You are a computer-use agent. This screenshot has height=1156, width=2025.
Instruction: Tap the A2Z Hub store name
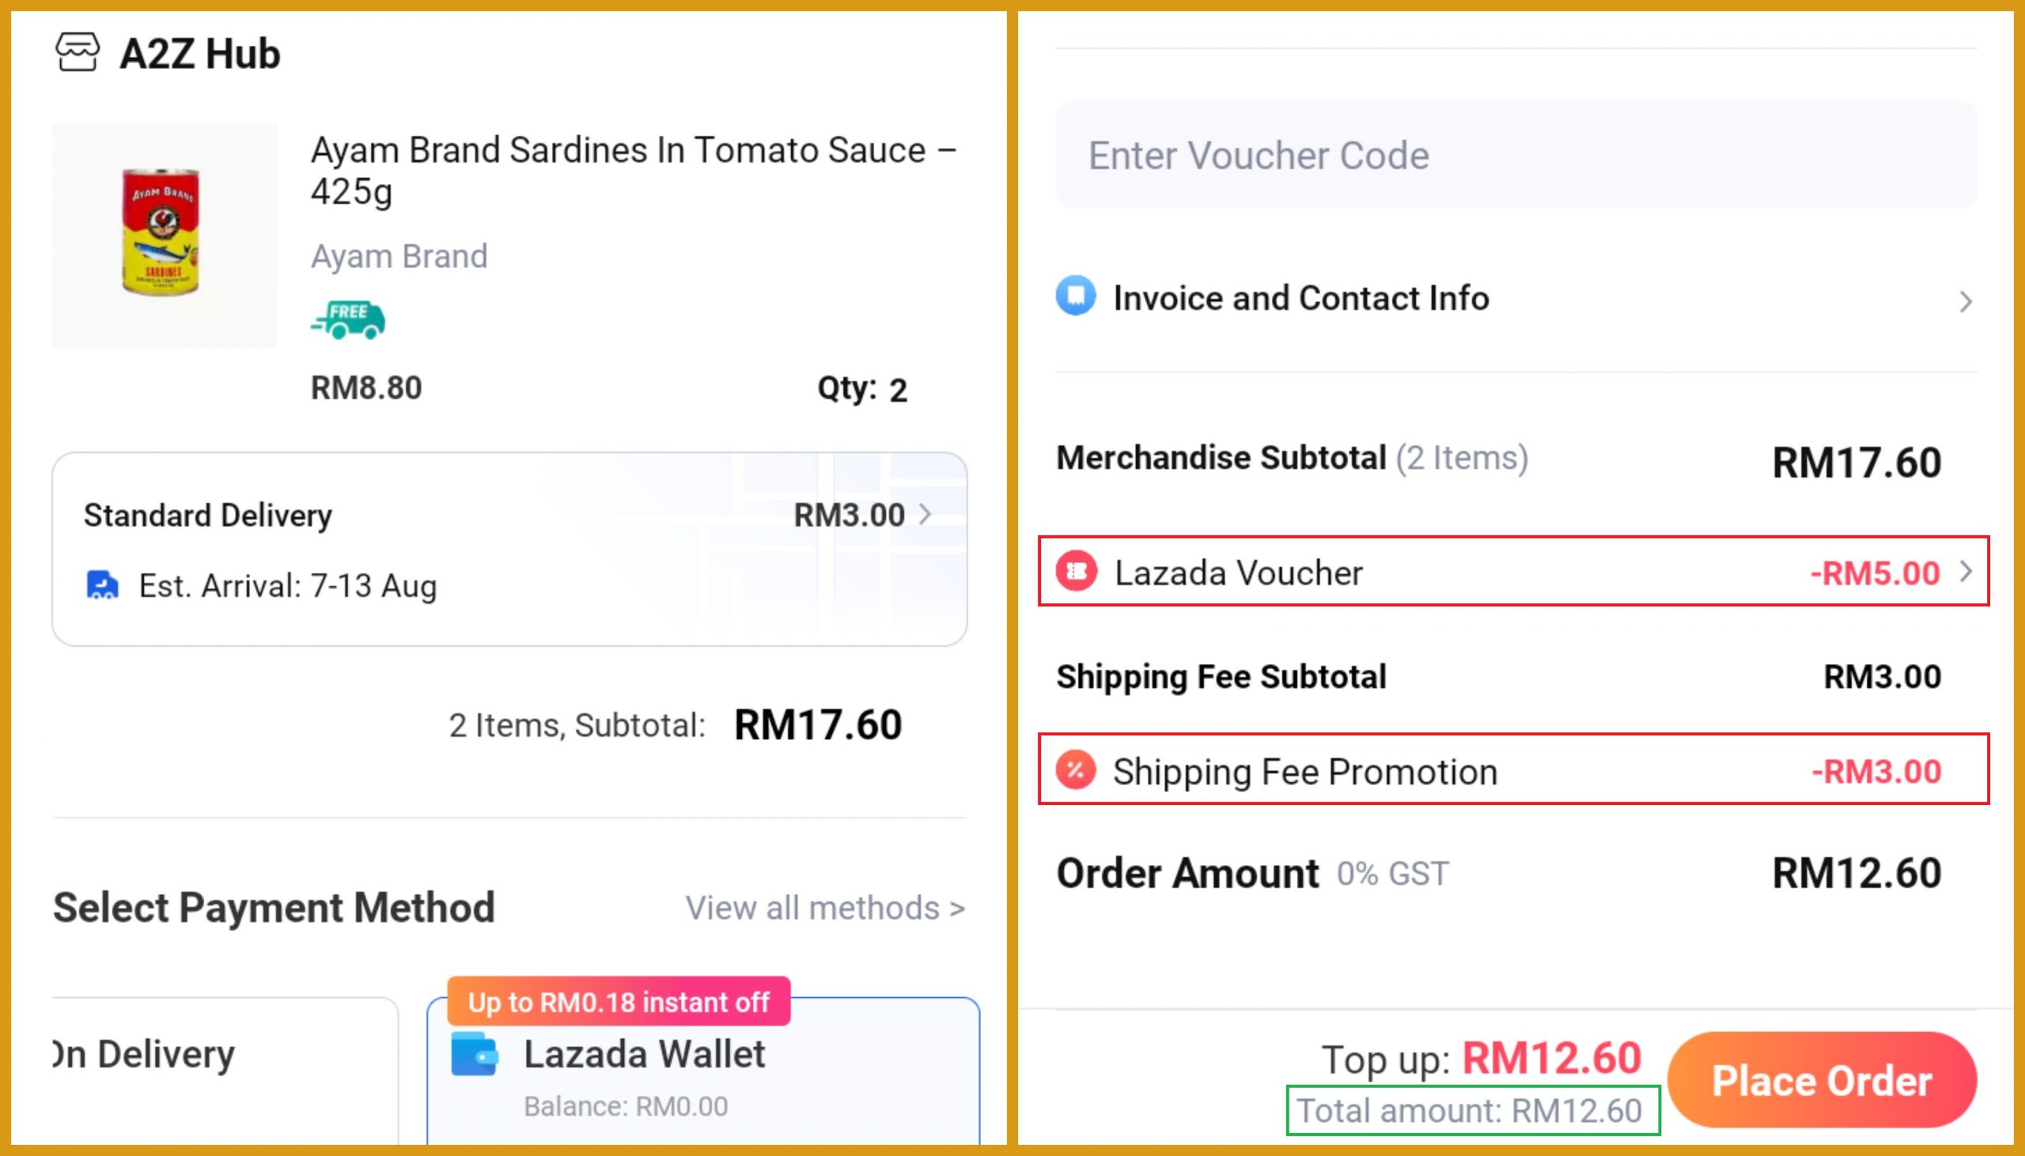tap(200, 54)
